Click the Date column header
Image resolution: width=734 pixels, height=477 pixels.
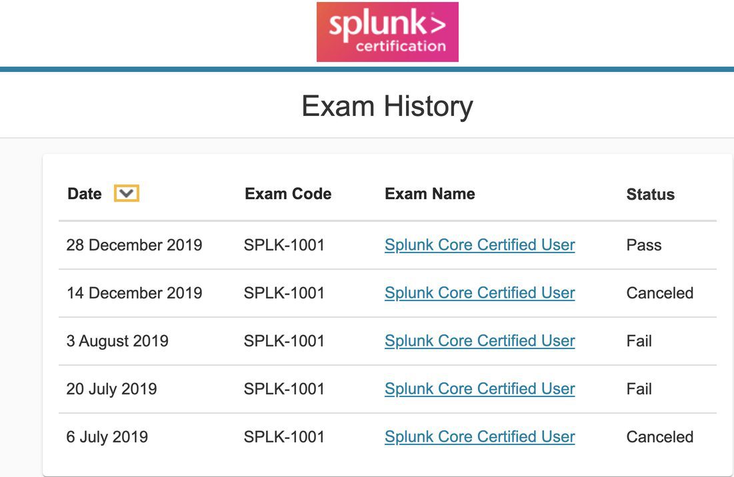[x=84, y=194]
